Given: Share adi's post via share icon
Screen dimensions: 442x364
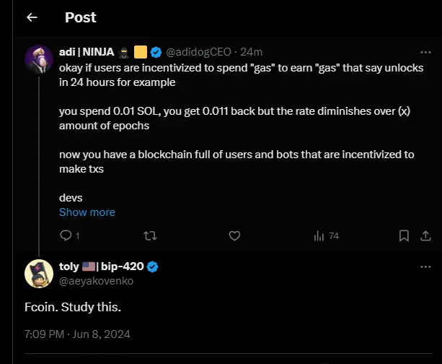Looking at the screenshot, I should (425, 235).
